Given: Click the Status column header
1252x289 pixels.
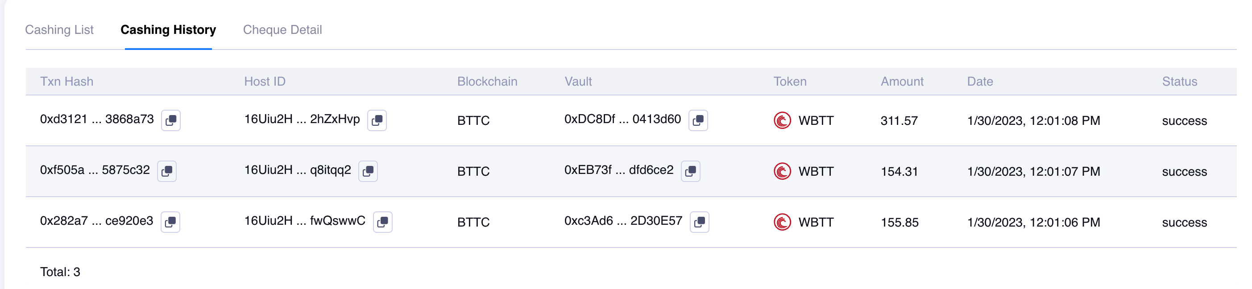Looking at the screenshot, I should click(x=1179, y=81).
